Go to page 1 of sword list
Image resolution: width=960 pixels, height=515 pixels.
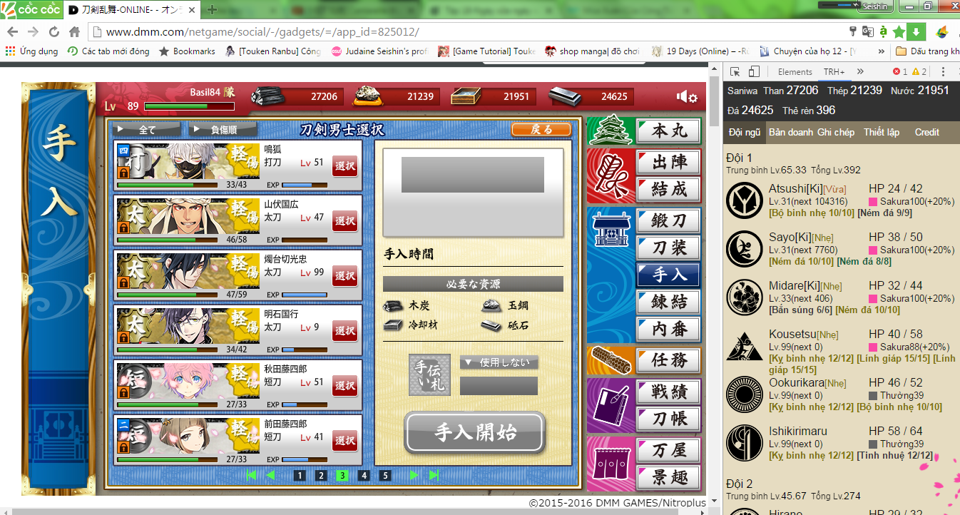(300, 476)
